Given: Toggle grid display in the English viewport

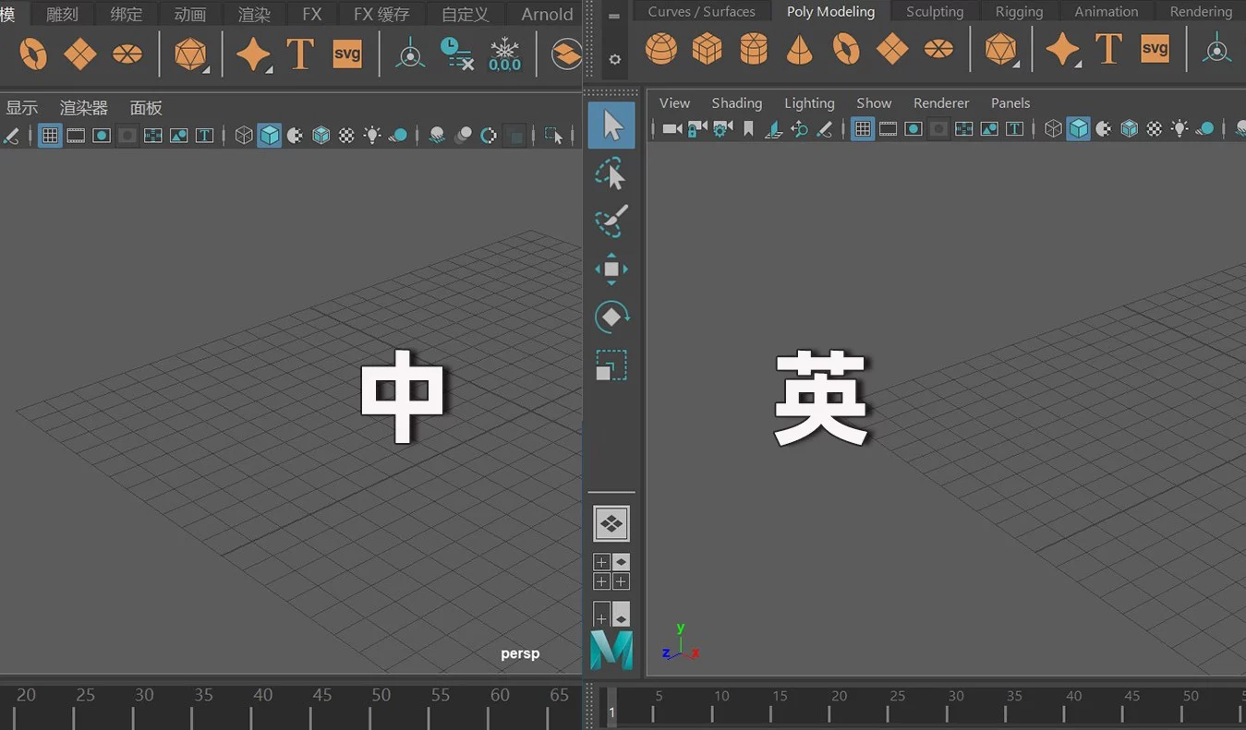Looking at the screenshot, I should tap(862, 128).
